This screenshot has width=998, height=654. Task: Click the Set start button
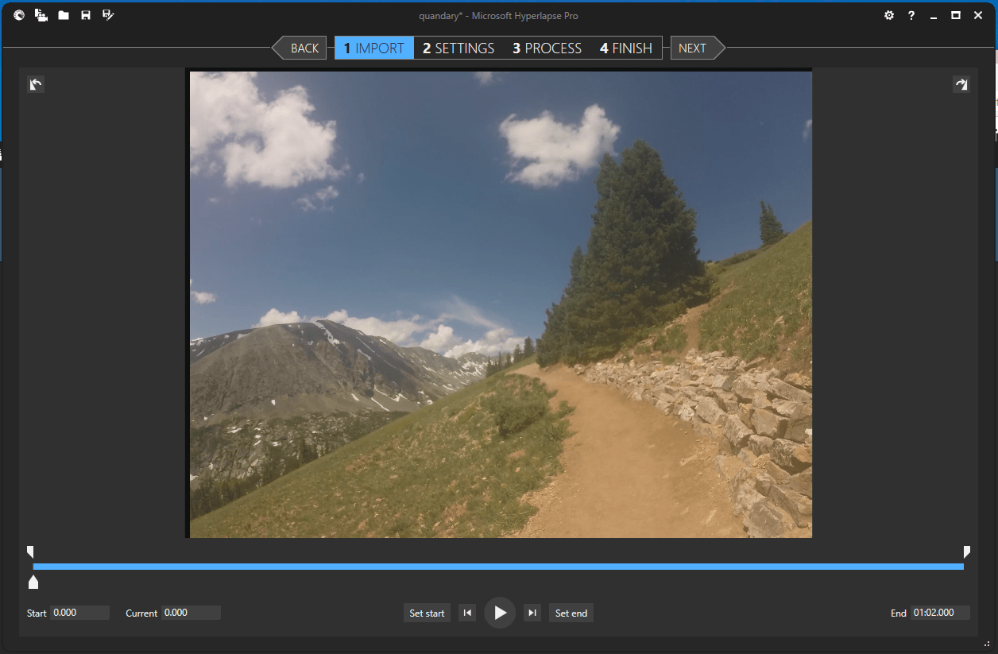pos(427,613)
